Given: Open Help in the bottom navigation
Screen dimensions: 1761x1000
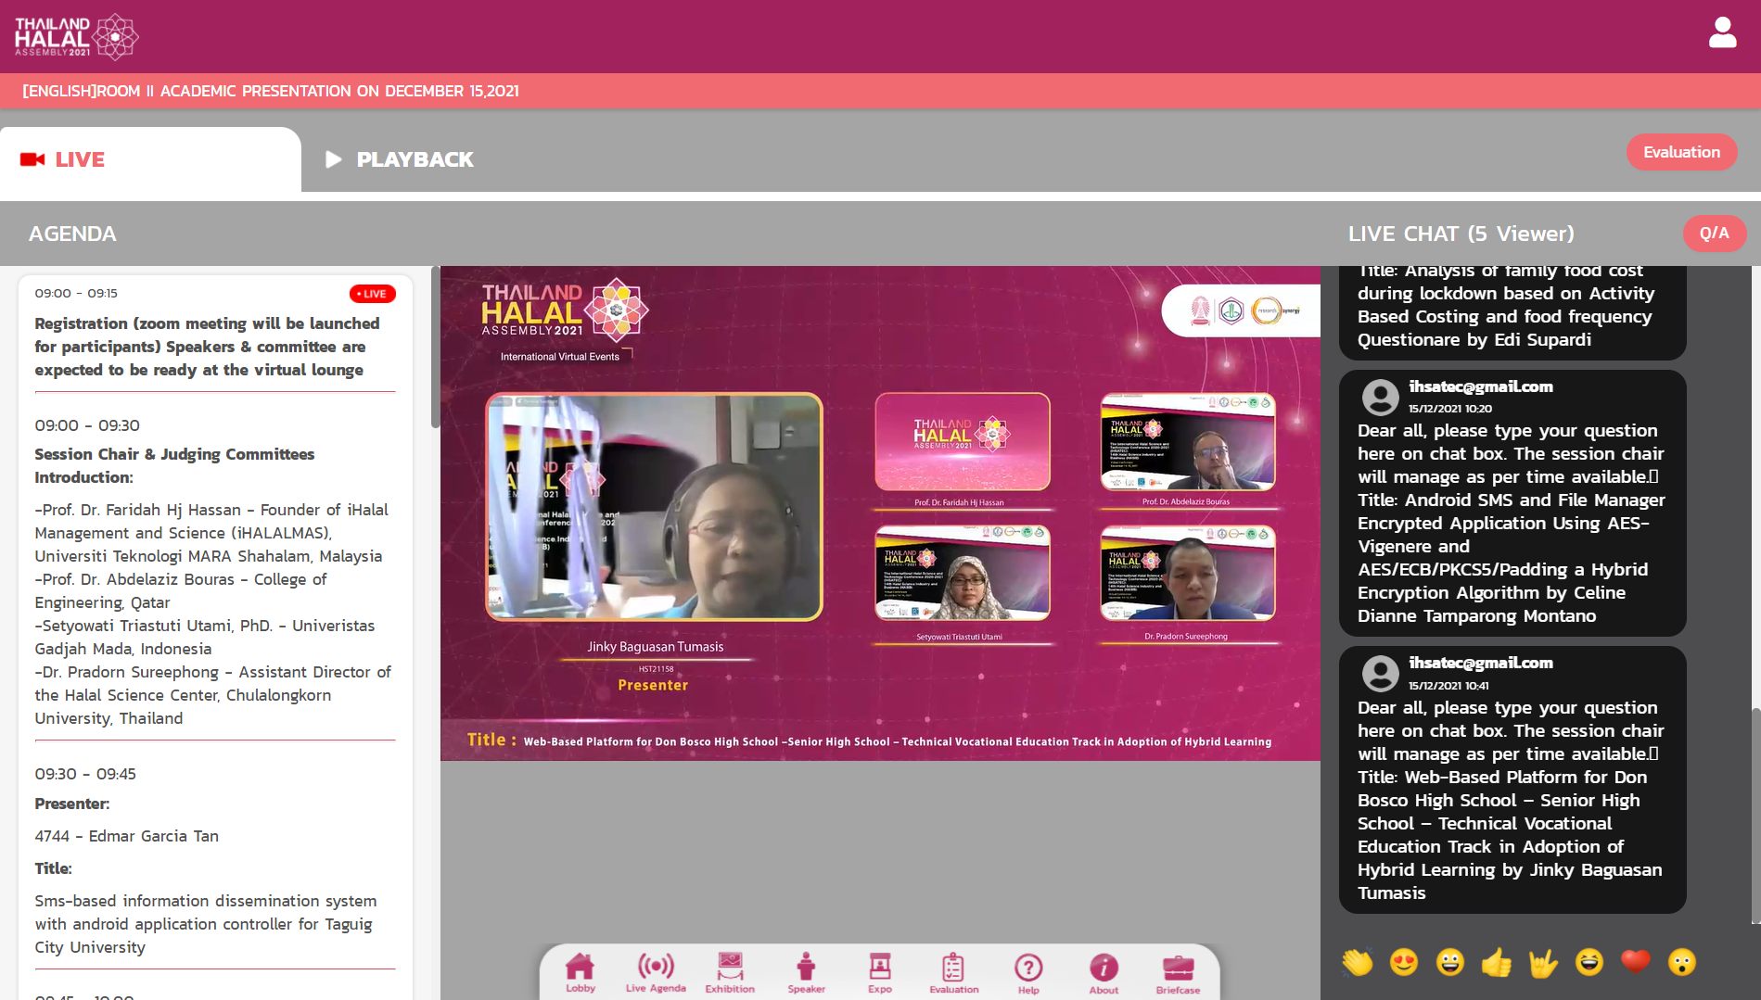Looking at the screenshot, I should [x=1028, y=973].
